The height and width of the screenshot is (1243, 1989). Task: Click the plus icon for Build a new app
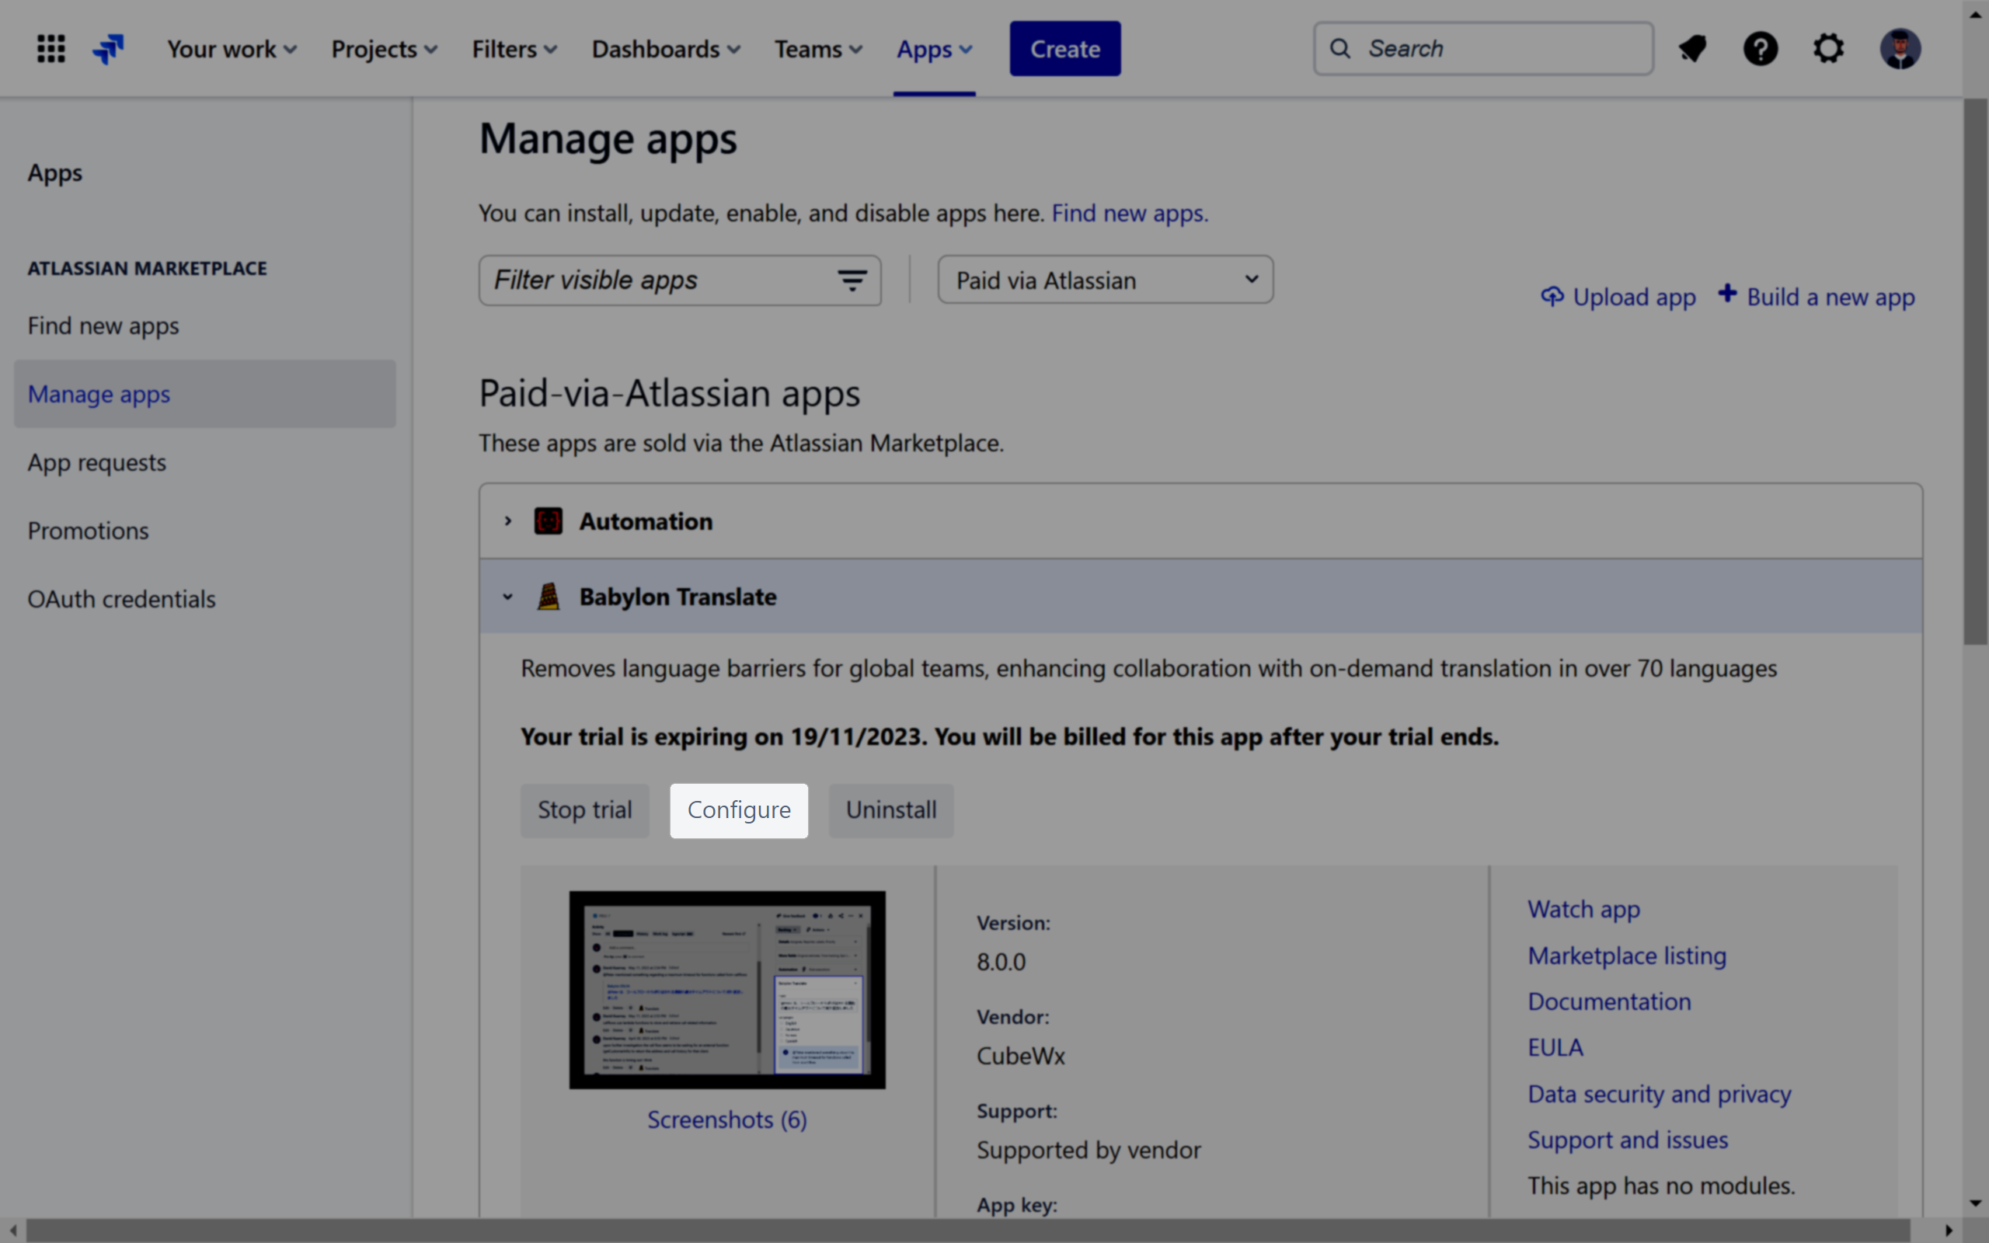tap(1728, 294)
